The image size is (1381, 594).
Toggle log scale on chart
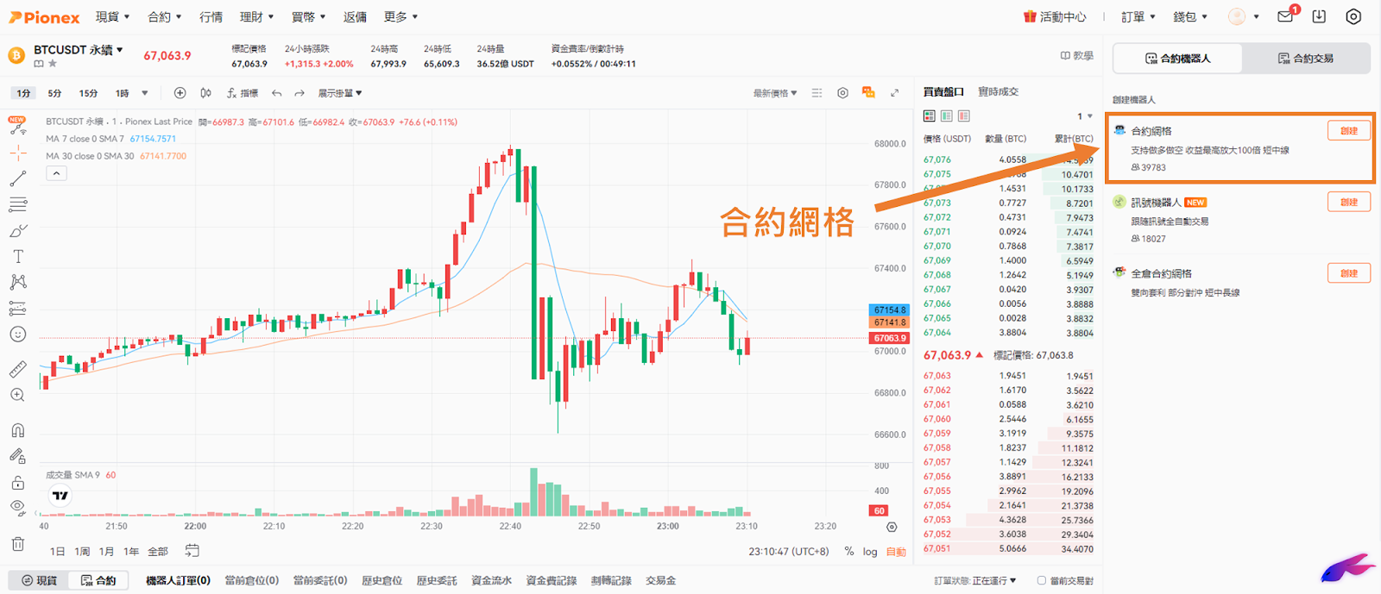pyautogui.click(x=870, y=552)
